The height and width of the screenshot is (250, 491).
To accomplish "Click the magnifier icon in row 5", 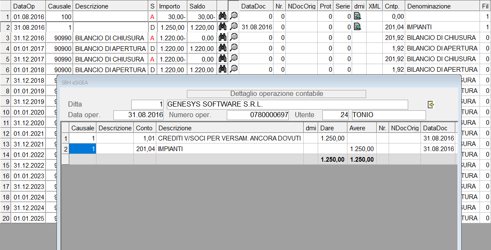I will coord(233,59).
